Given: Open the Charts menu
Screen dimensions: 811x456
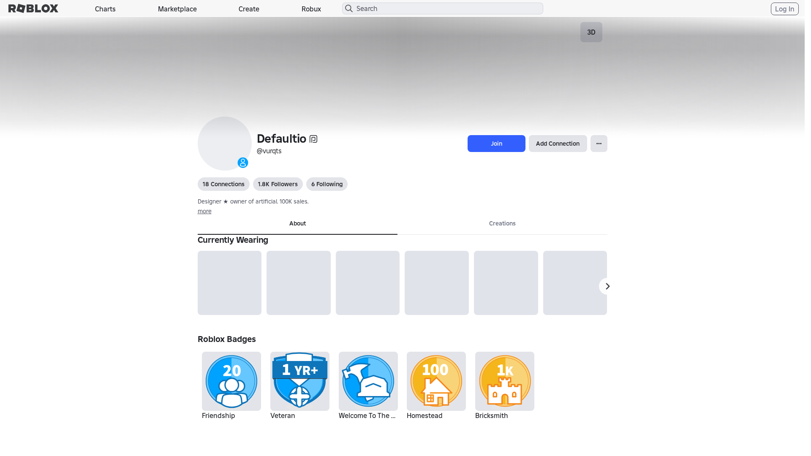Looking at the screenshot, I should pos(105,9).
